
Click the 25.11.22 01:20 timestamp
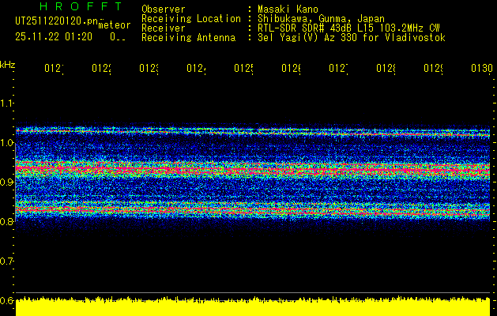[54, 36]
